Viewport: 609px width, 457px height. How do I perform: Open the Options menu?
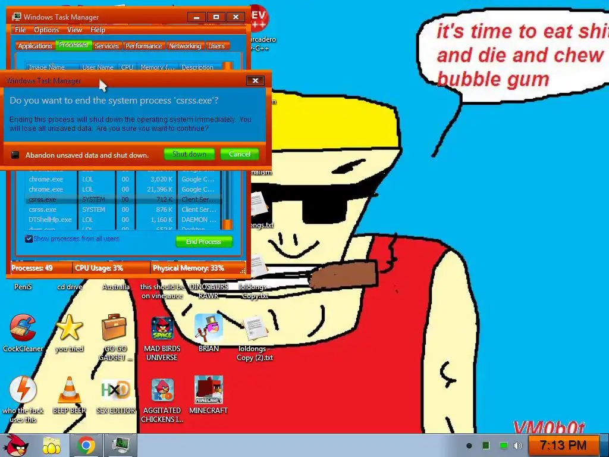[x=46, y=30]
